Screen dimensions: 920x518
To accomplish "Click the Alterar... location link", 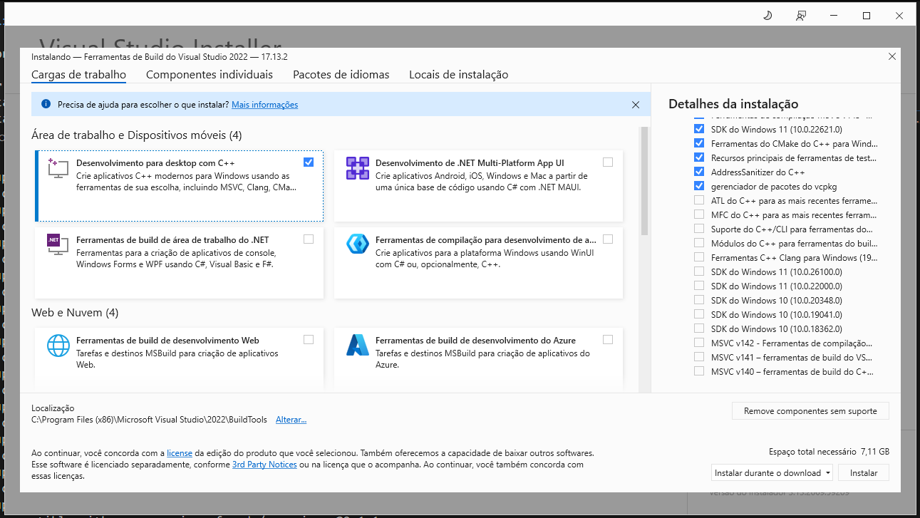I will 291,420.
